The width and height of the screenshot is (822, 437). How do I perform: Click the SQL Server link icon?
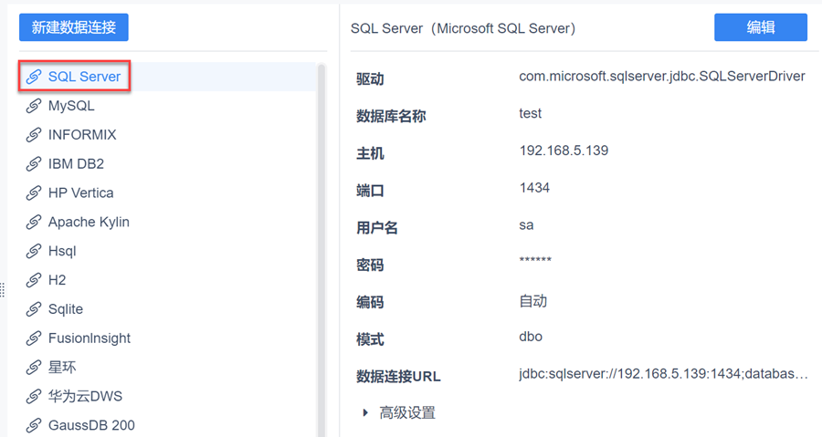click(x=34, y=77)
